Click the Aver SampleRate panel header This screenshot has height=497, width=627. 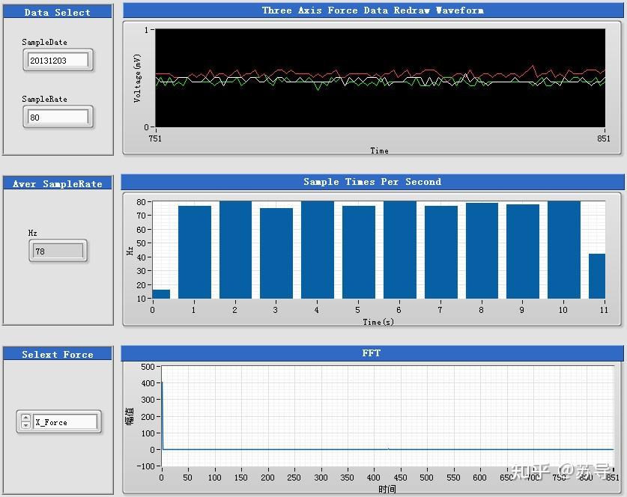(58, 184)
